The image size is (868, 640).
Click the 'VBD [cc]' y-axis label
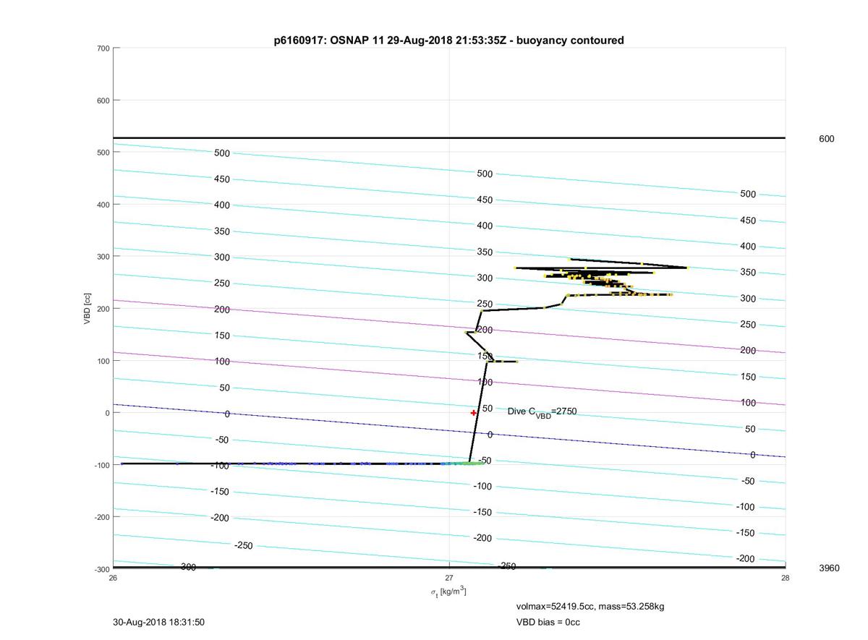87,309
